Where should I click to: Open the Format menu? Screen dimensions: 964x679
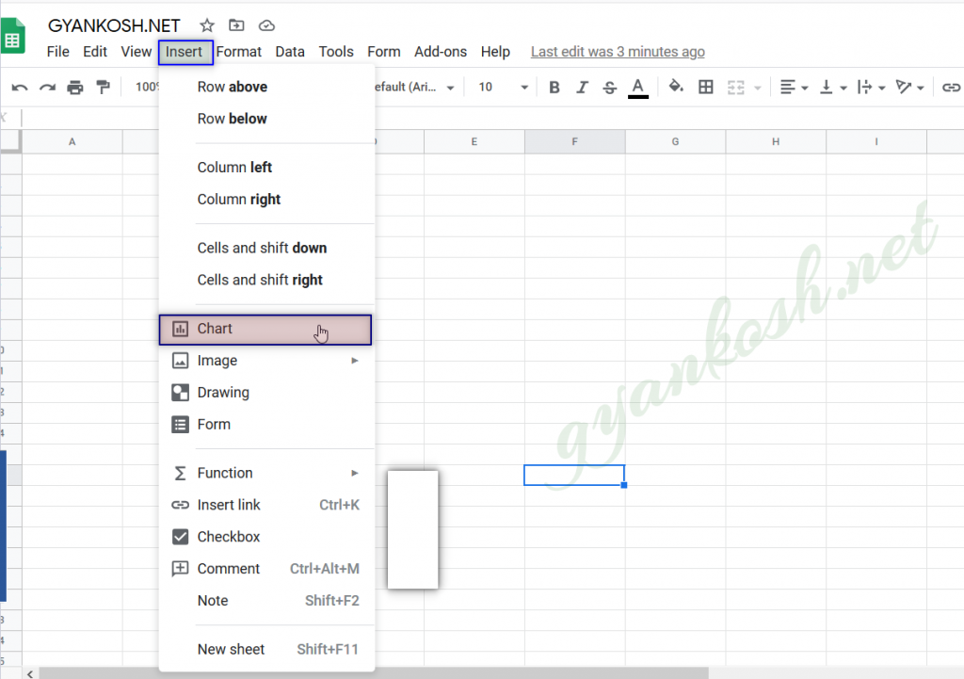coord(238,52)
